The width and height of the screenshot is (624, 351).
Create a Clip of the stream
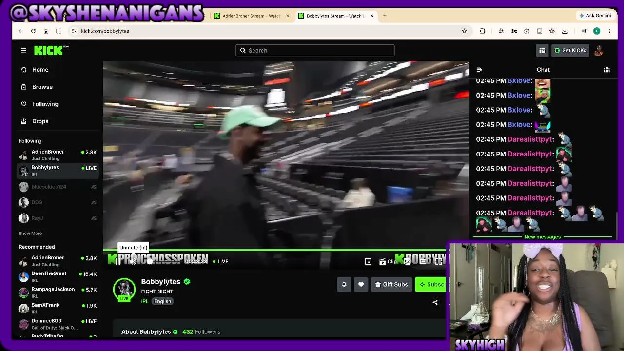click(388, 261)
